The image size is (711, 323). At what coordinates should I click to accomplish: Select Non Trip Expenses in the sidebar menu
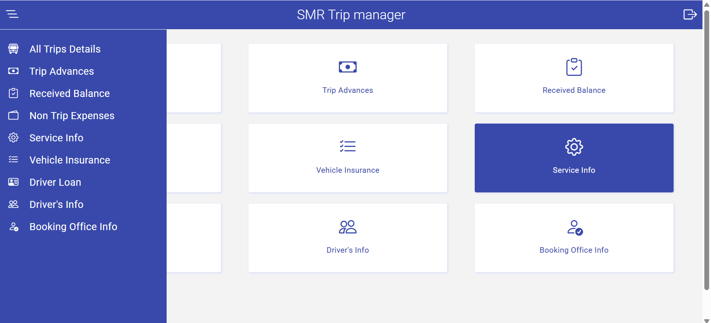(72, 116)
